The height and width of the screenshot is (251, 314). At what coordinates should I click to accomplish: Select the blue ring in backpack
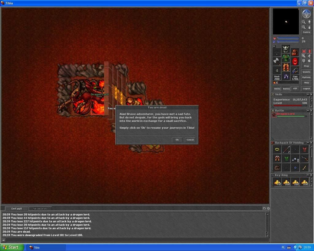295,168
